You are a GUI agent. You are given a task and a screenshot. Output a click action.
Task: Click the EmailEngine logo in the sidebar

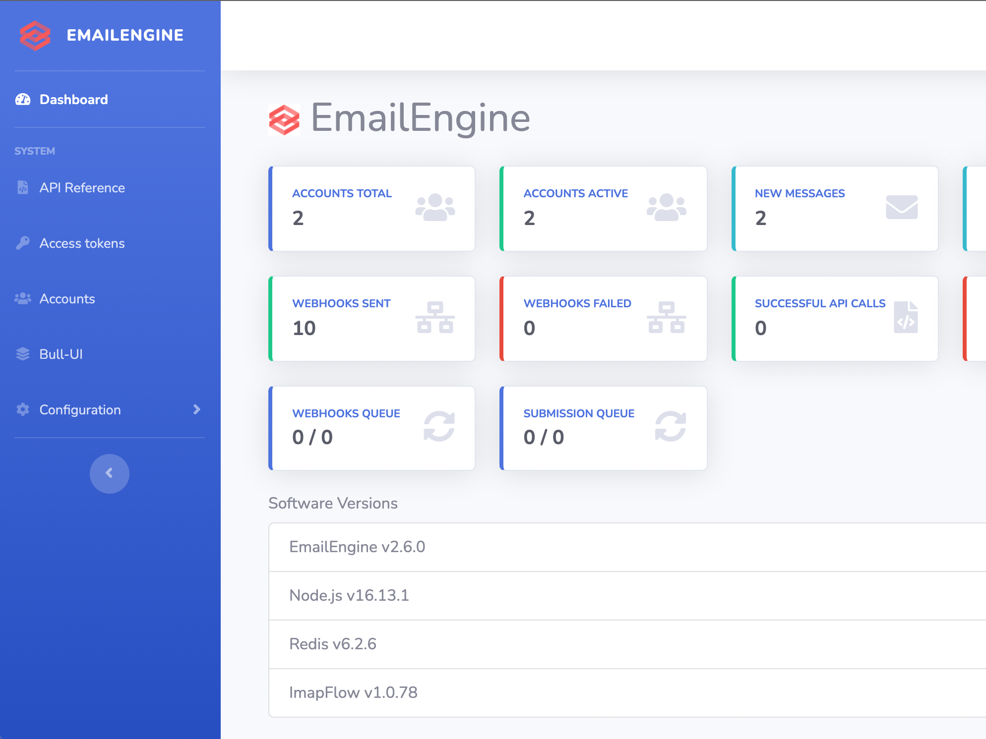36,35
